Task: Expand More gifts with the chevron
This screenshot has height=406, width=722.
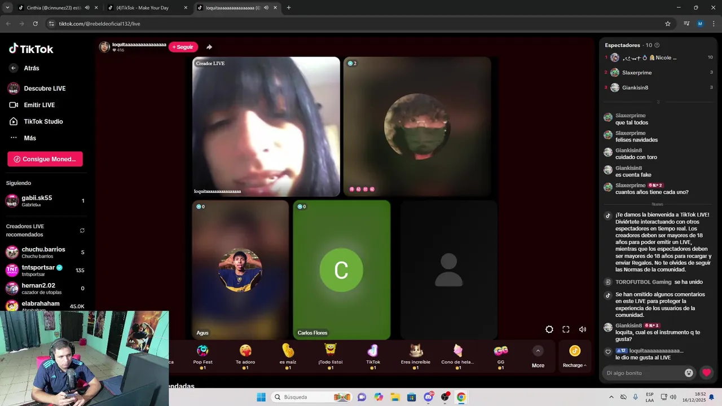Action: point(538,351)
